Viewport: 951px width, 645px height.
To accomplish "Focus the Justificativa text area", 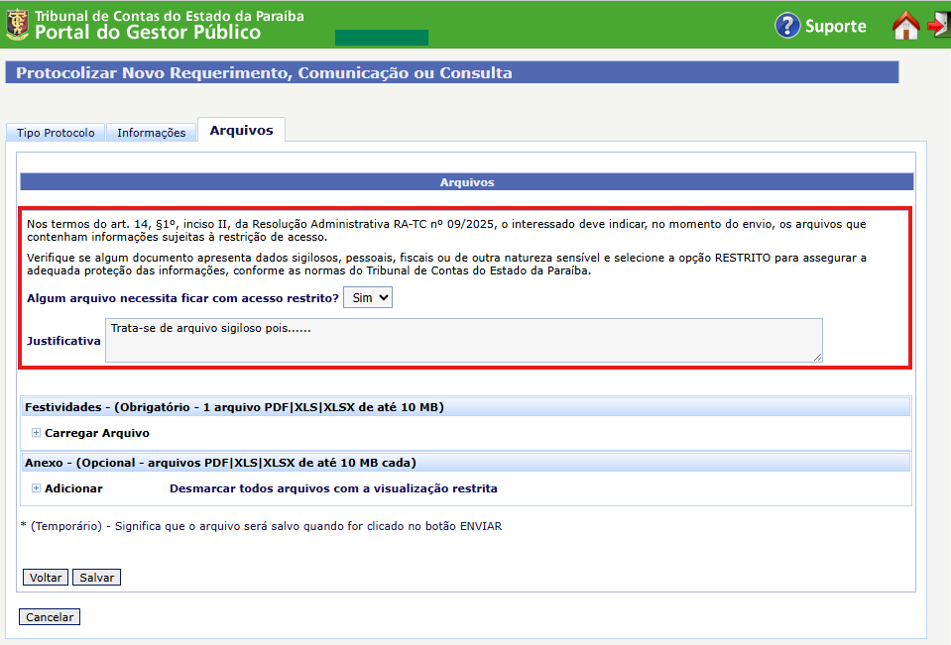I will (x=464, y=341).
